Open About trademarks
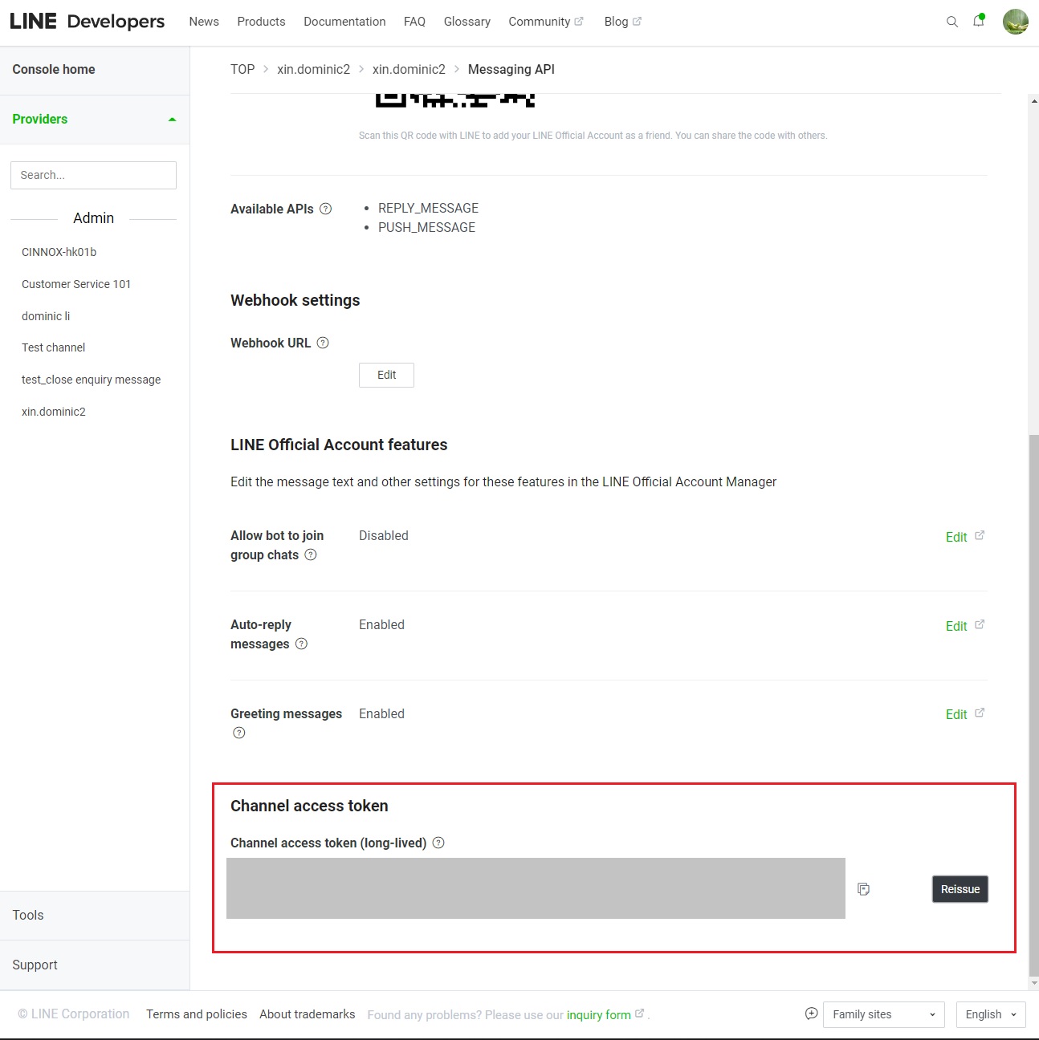This screenshot has height=1040, width=1039. point(308,1014)
